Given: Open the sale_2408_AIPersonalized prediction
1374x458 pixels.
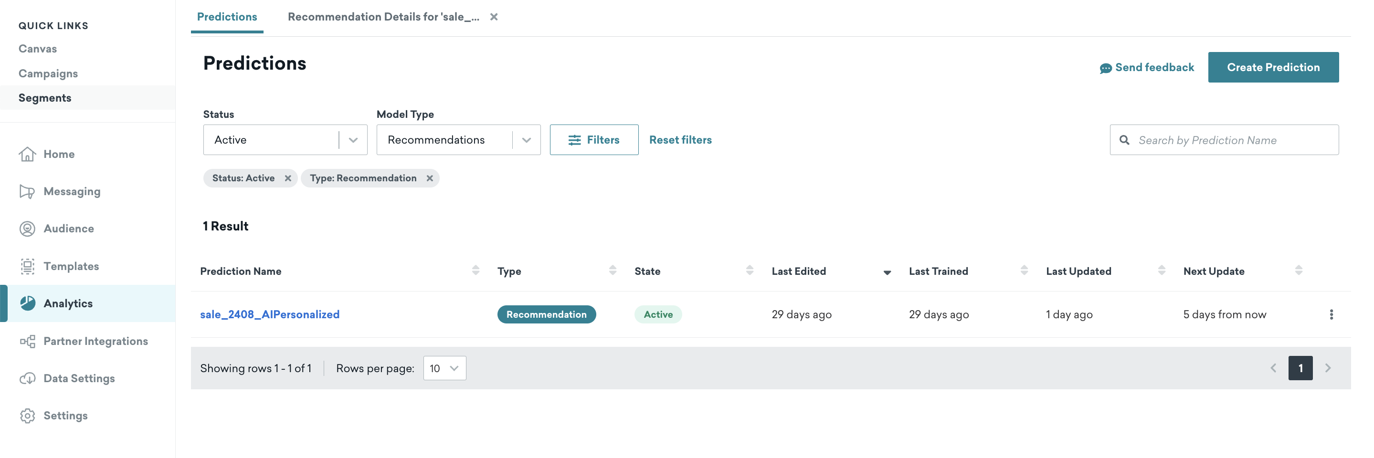Looking at the screenshot, I should (270, 314).
